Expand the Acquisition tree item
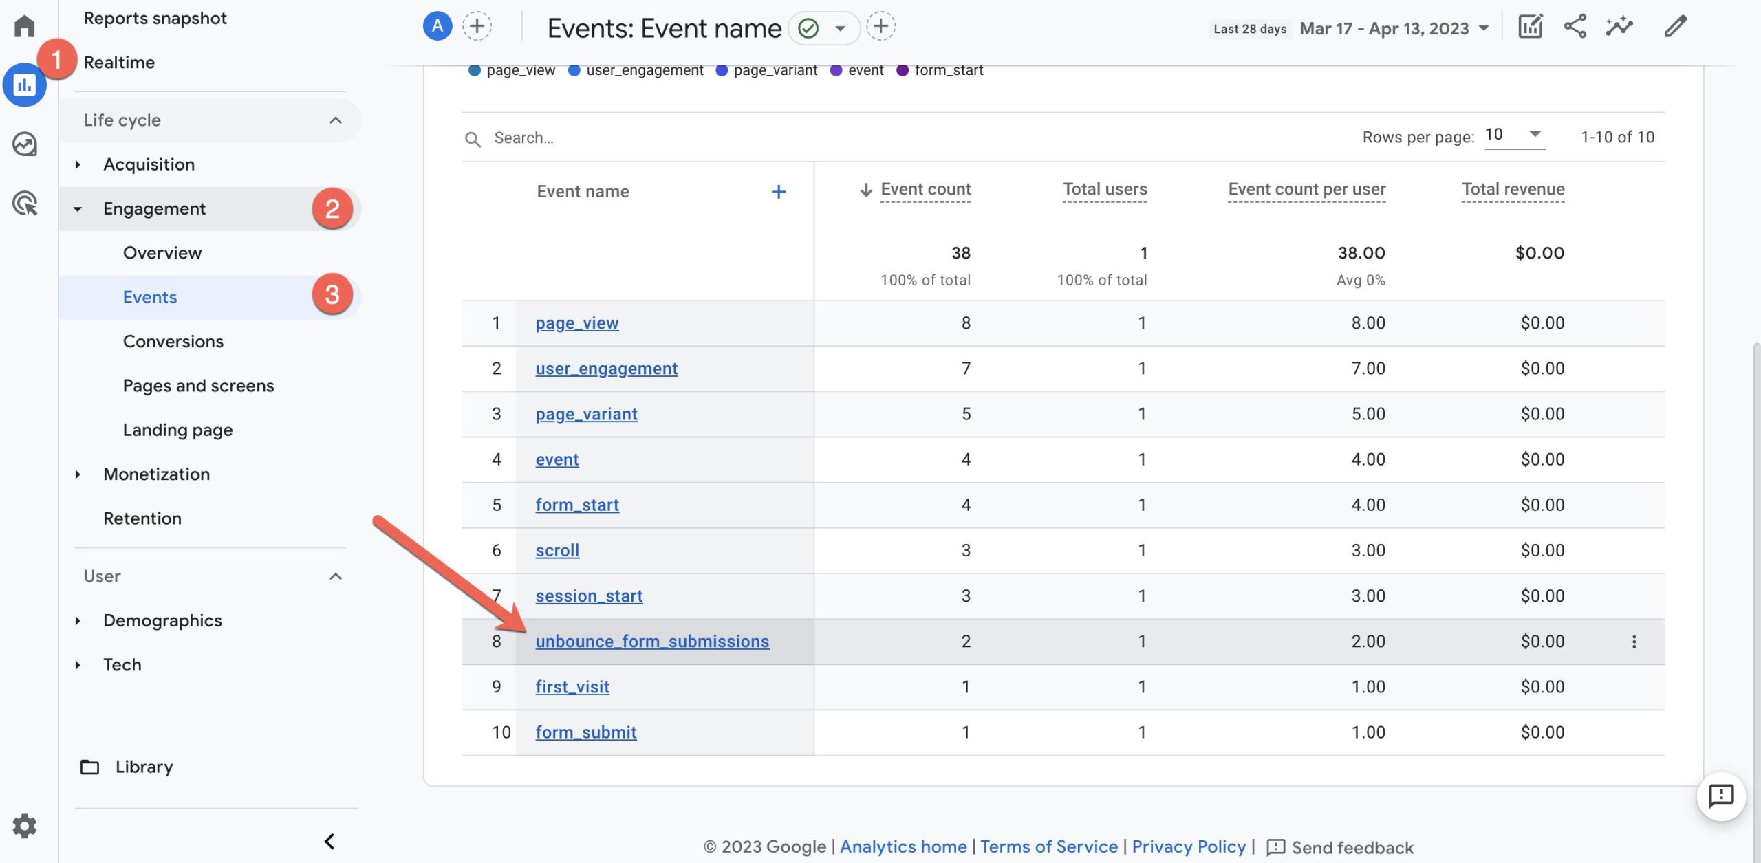 (x=78, y=164)
